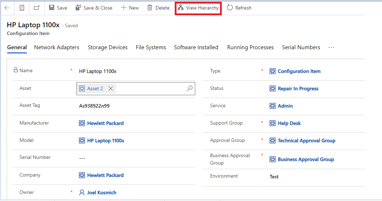Click the Environment value Test
Viewport: 382px width, 201px height.
(274, 177)
